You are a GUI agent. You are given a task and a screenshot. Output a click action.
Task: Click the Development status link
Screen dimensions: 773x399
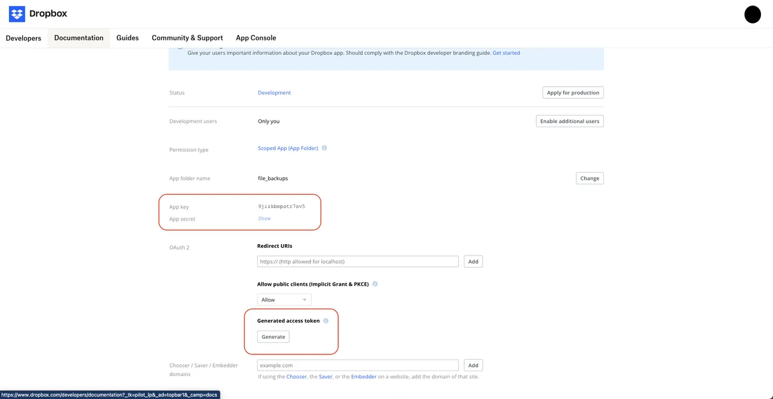click(274, 93)
